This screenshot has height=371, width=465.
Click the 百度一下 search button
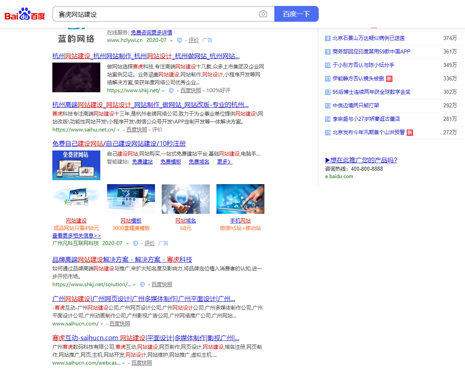(296, 13)
